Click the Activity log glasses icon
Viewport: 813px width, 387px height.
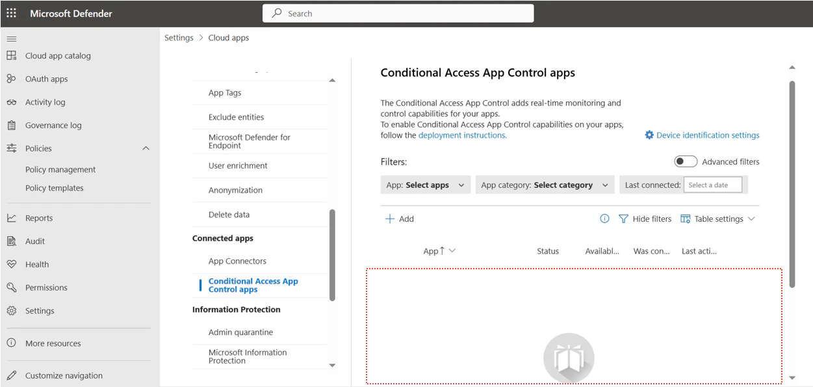[x=12, y=102]
